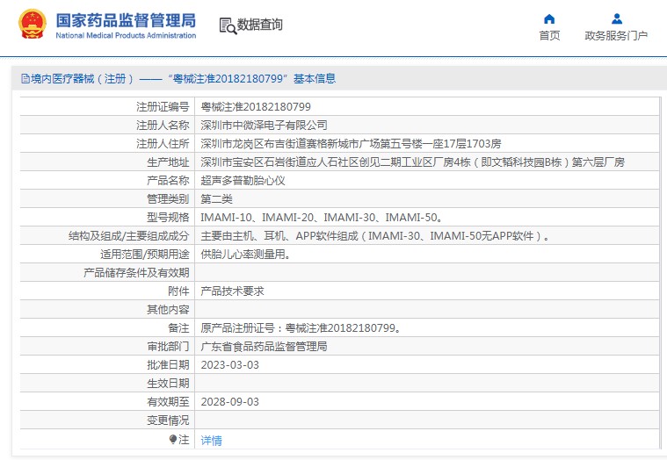This screenshot has width=667, height=460.
Task: Click the 生产地址 label
Action: click(168, 162)
